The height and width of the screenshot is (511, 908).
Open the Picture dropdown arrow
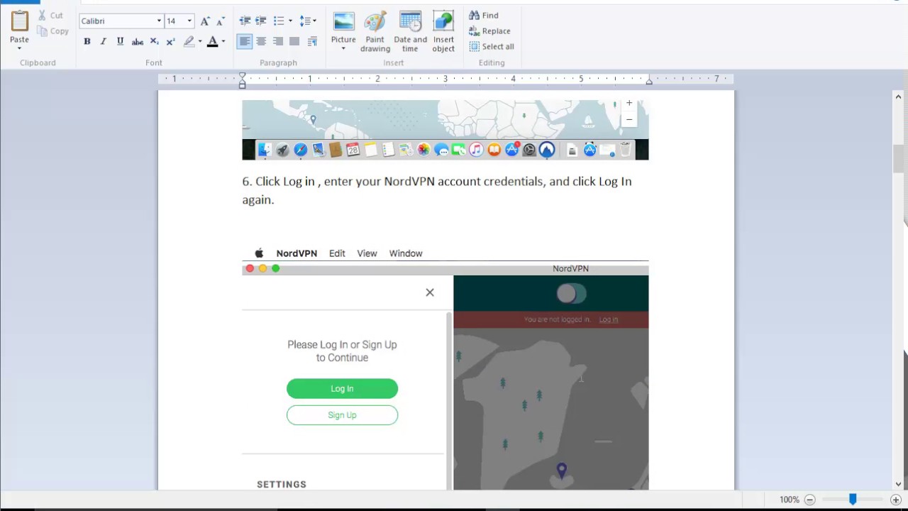click(343, 48)
